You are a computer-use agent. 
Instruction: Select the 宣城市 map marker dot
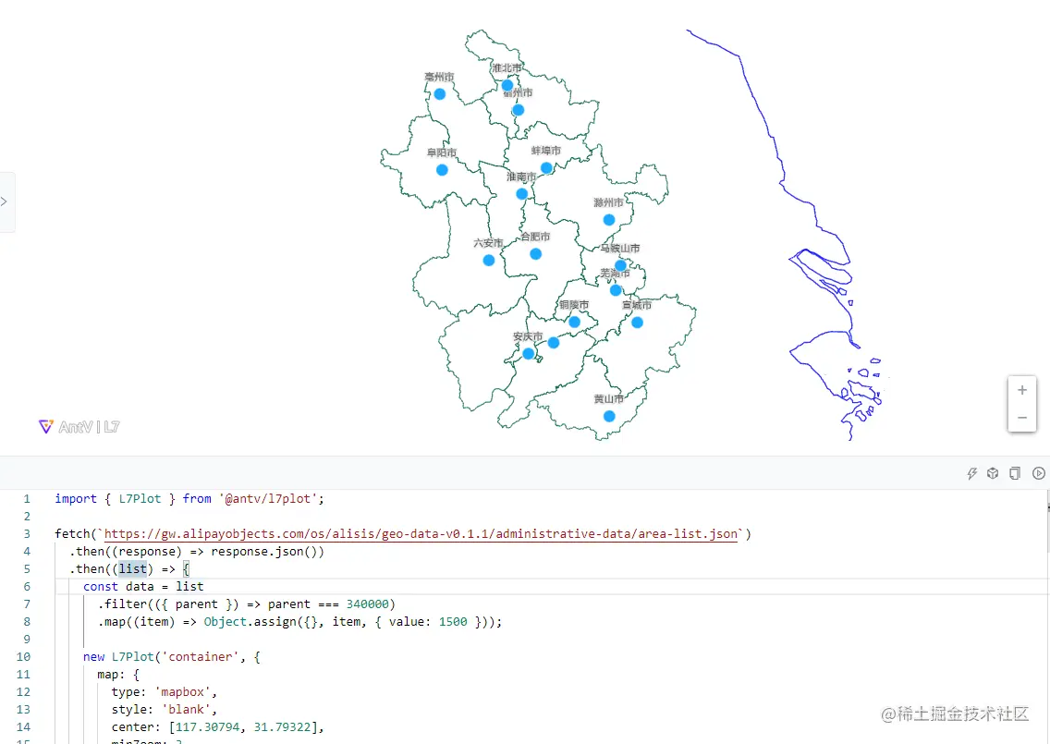pyautogui.click(x=637, y=323)
